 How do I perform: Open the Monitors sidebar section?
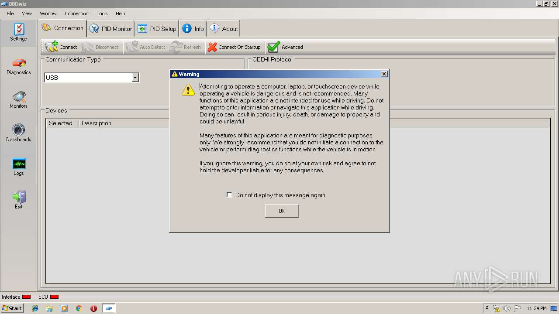pos(19,100)
